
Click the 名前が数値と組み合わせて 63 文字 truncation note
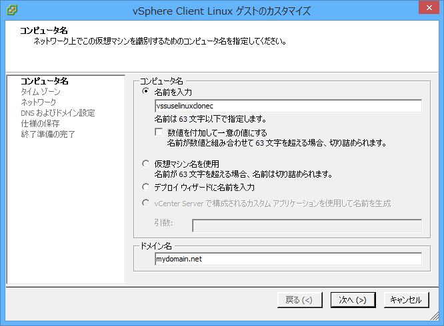(x=277, y=143)
